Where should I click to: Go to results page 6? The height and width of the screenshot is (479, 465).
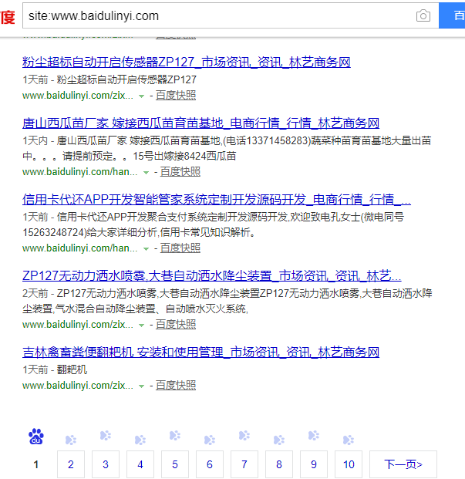(210, 464)
